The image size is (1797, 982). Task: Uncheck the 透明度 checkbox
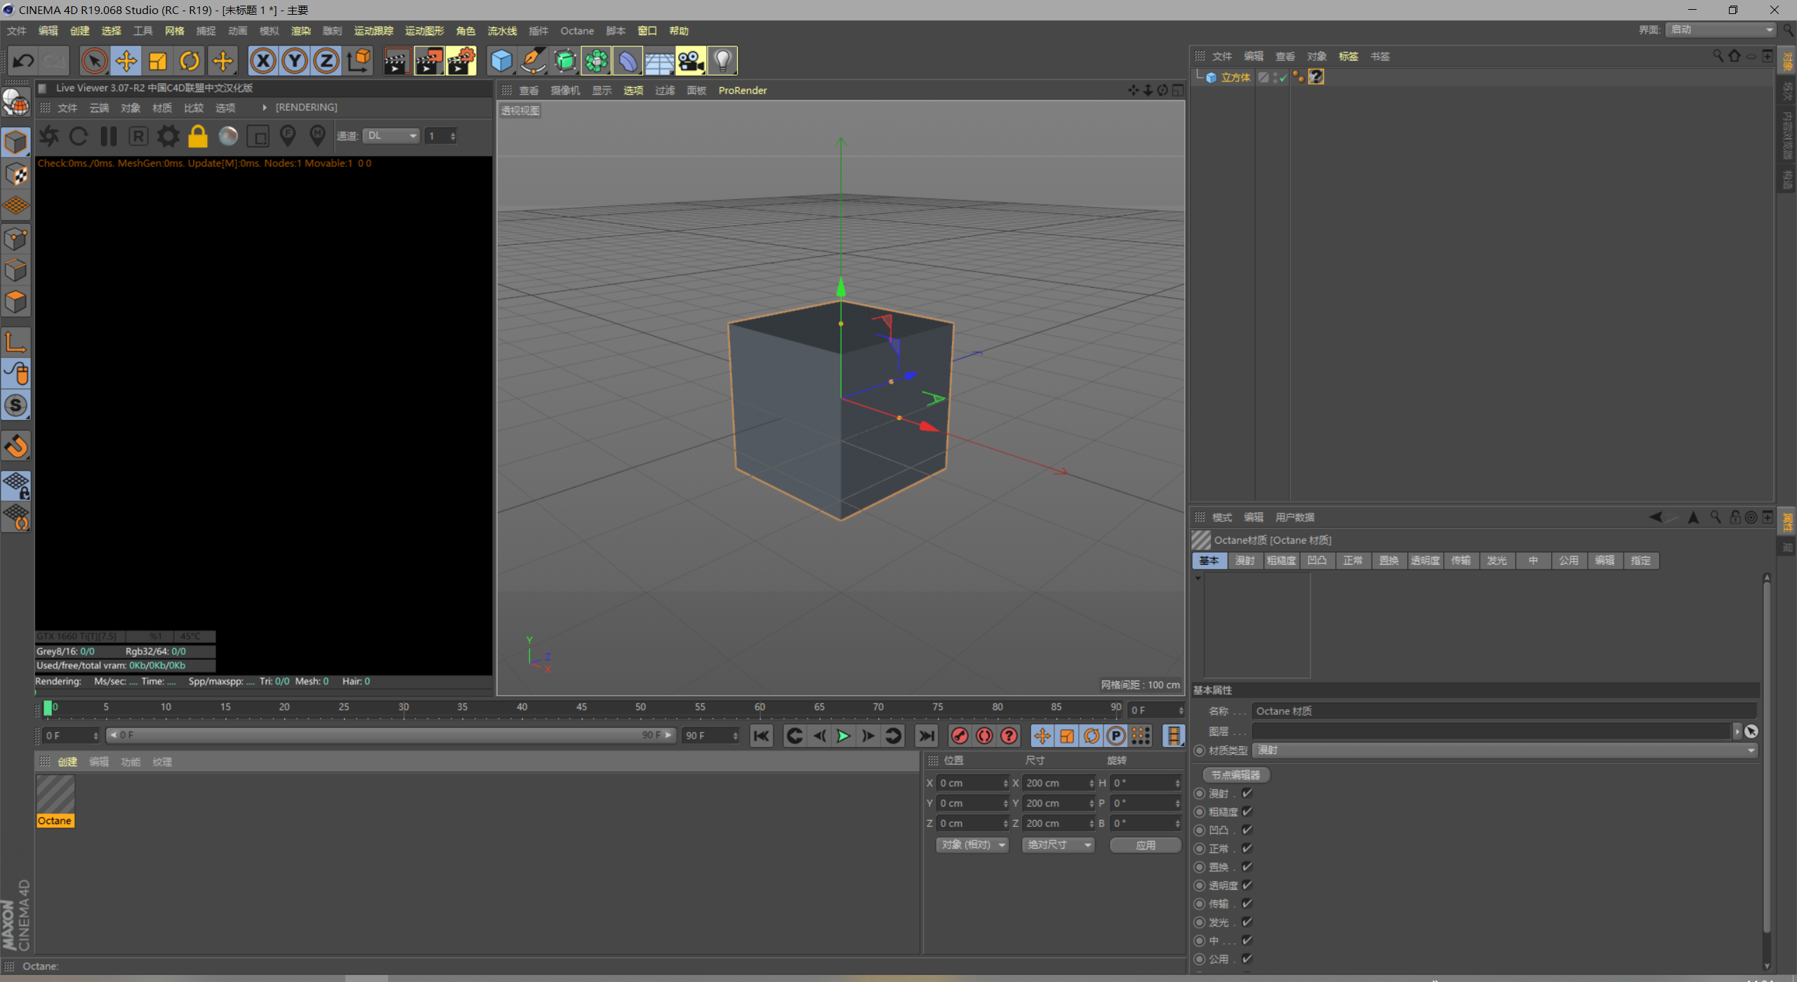1247,885
